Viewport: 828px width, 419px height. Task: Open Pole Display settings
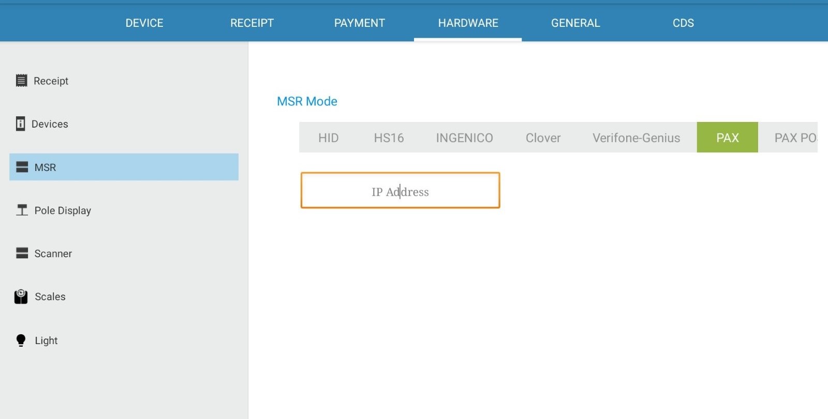(x=63, y=210)
